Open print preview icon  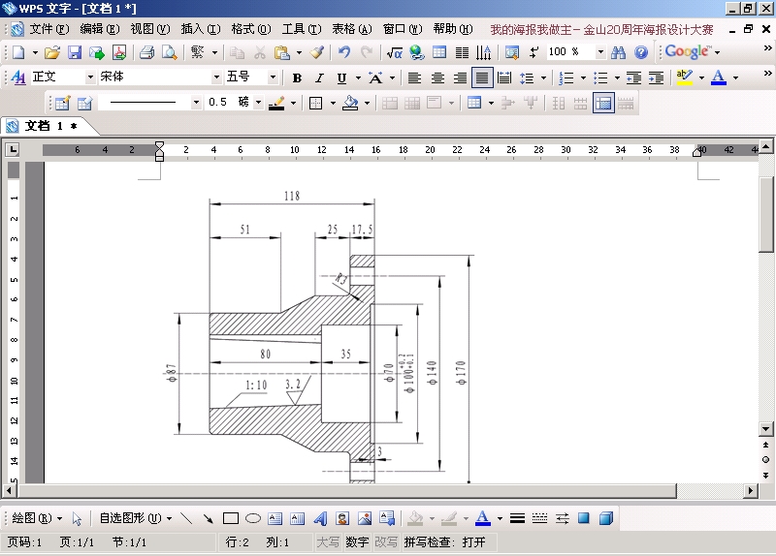[169, 52]
